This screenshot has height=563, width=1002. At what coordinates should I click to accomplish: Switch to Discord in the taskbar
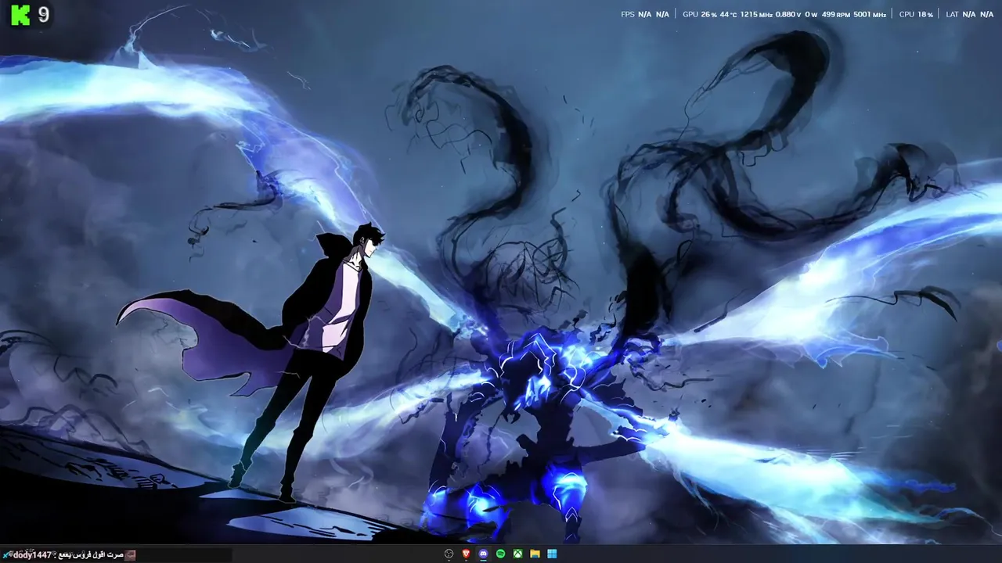[484, 554]
